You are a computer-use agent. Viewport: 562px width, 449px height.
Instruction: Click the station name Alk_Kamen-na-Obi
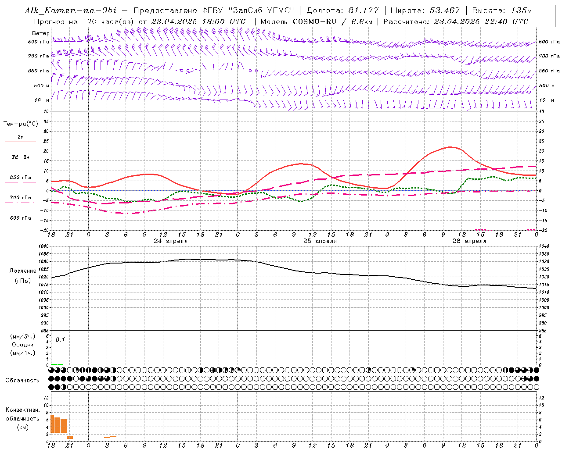[x=71, y=11]
